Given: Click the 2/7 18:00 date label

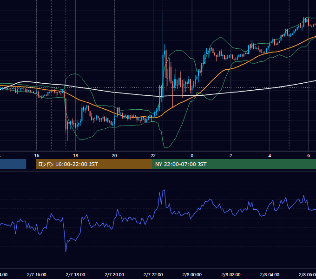Looking at the screenshot, I should point(75,274).
